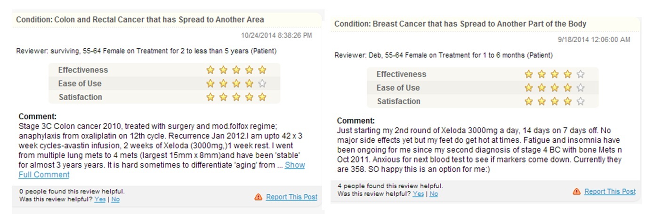Report This Post on breast cancer review

[610, 192]
